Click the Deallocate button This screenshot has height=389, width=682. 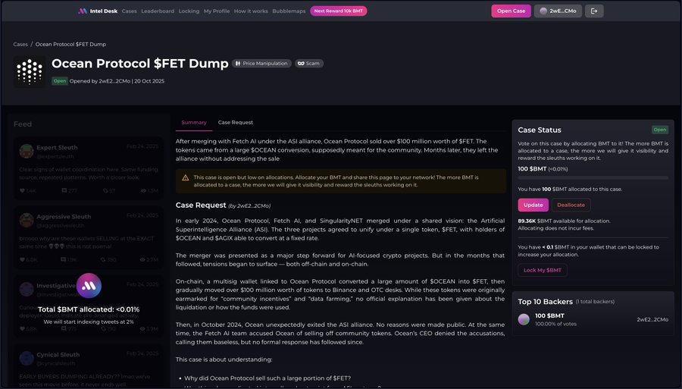point(571,205)
